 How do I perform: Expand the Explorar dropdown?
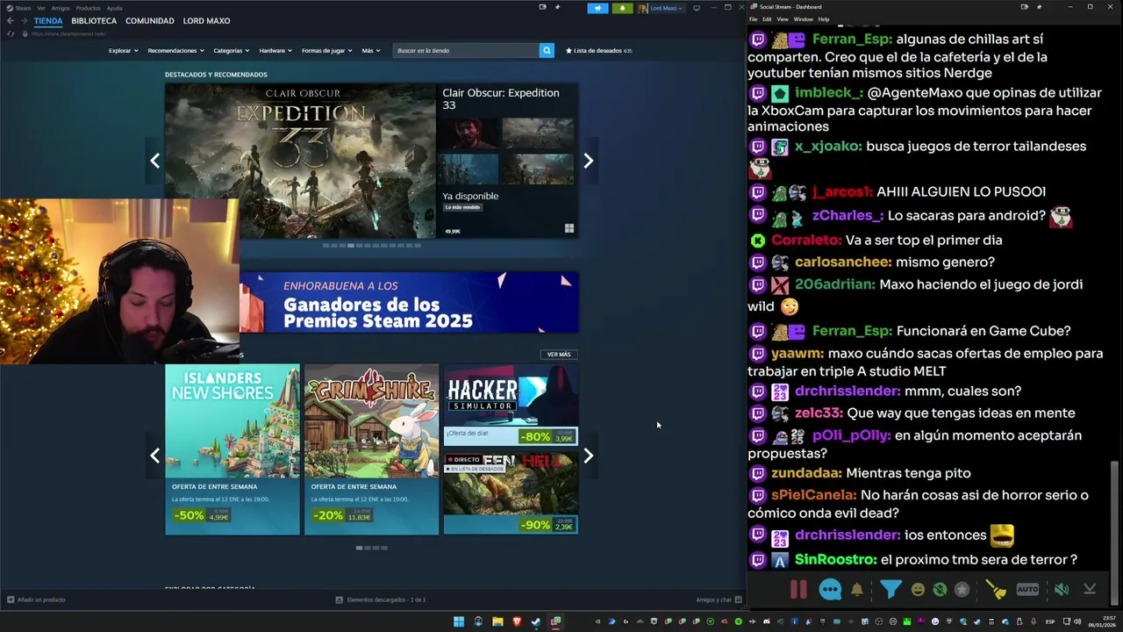[123, 51]
